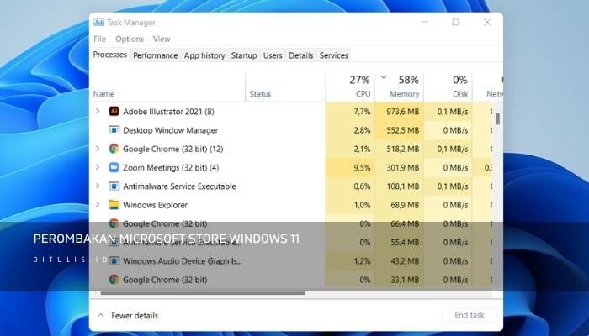
Task: Click the Google Chrome (12) process icon
Action: 114,149
